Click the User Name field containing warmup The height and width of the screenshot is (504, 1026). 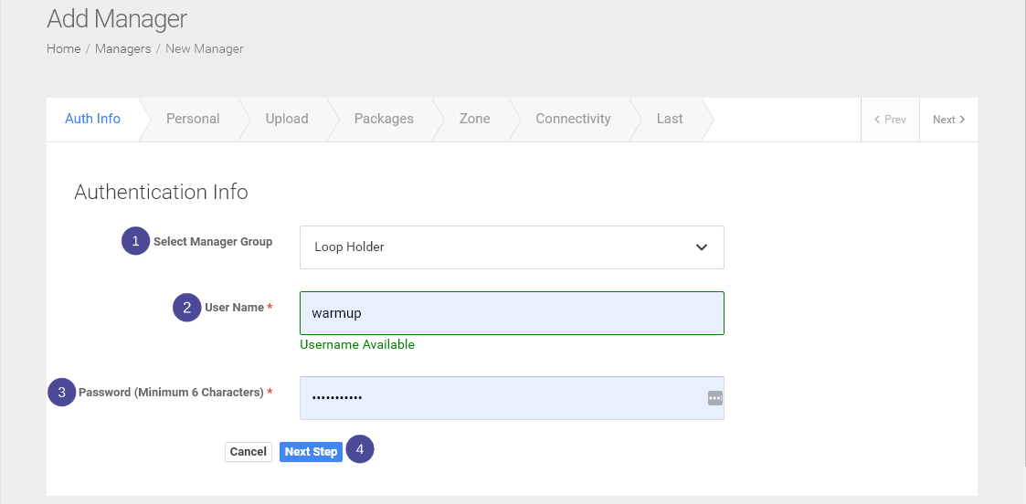click(512, 313)
